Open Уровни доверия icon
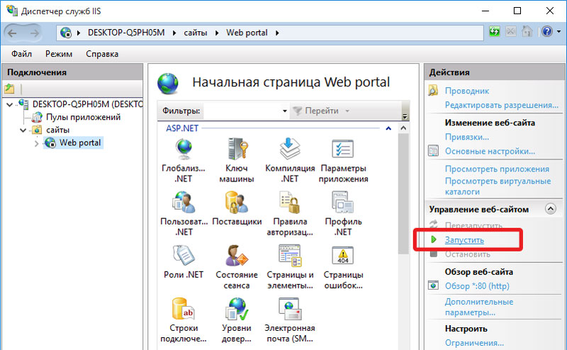Image resolution: width=567 pixels, height=350 pixels. (237, 309)
